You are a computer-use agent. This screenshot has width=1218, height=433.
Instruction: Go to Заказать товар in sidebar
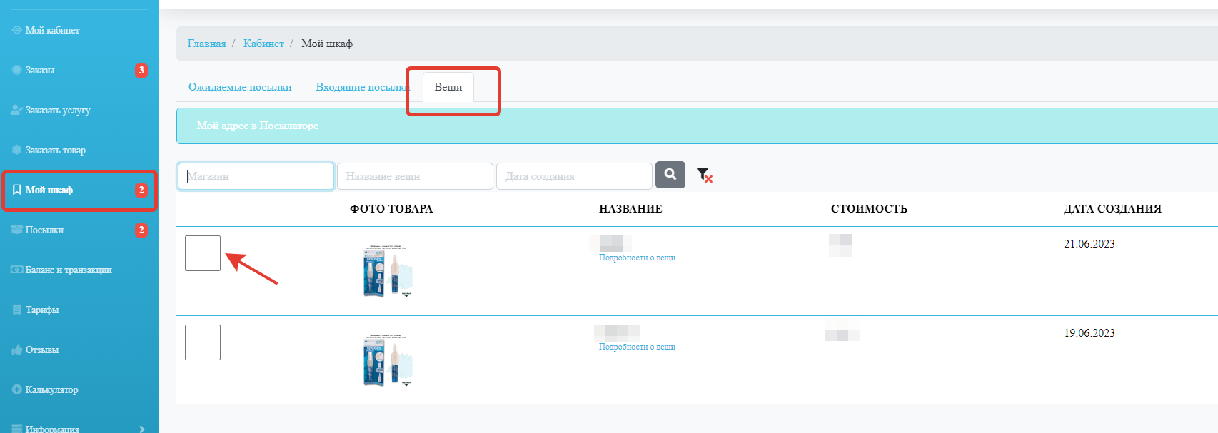click(55, 150)
